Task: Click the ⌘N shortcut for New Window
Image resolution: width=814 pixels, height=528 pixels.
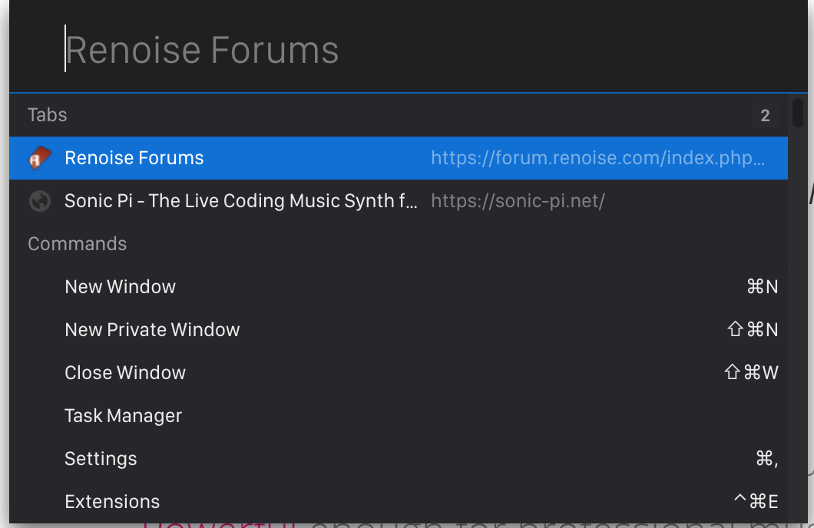Action: pos(762,287)
